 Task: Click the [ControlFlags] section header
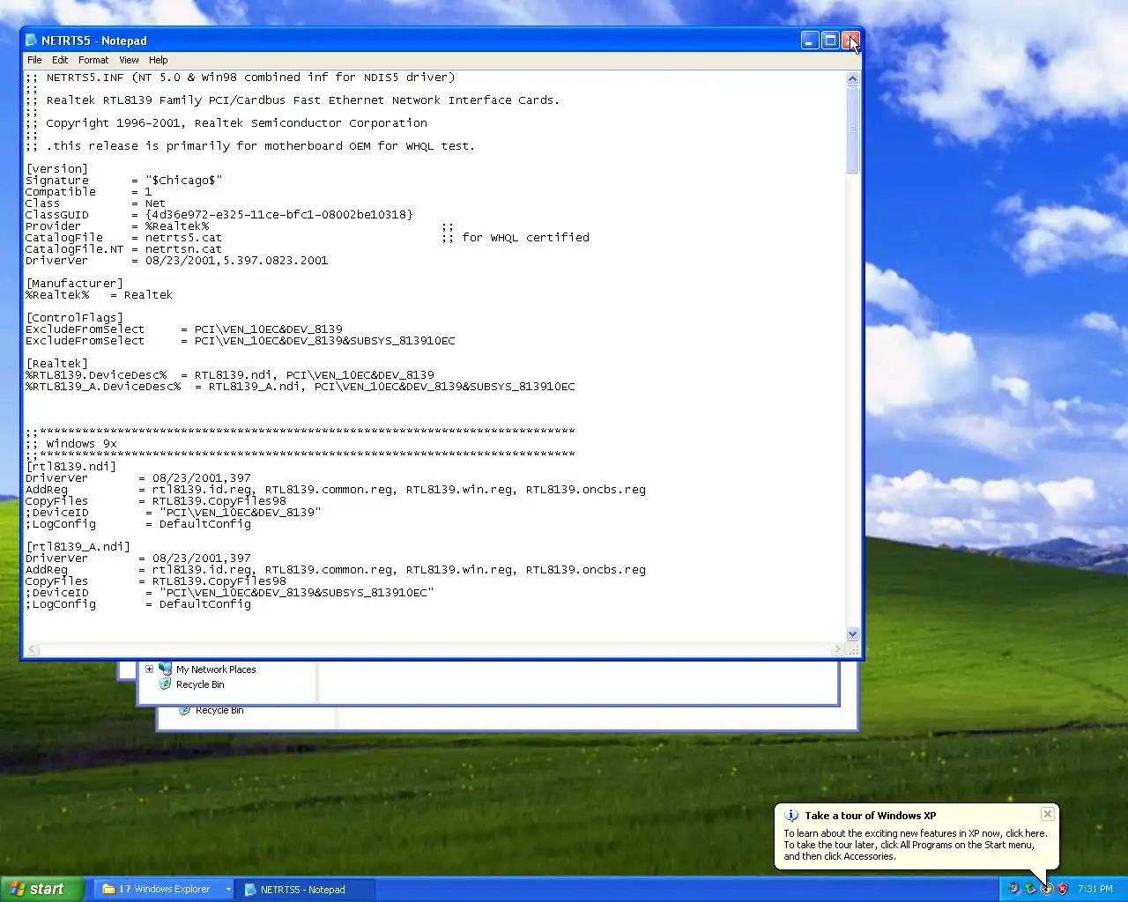75,318
